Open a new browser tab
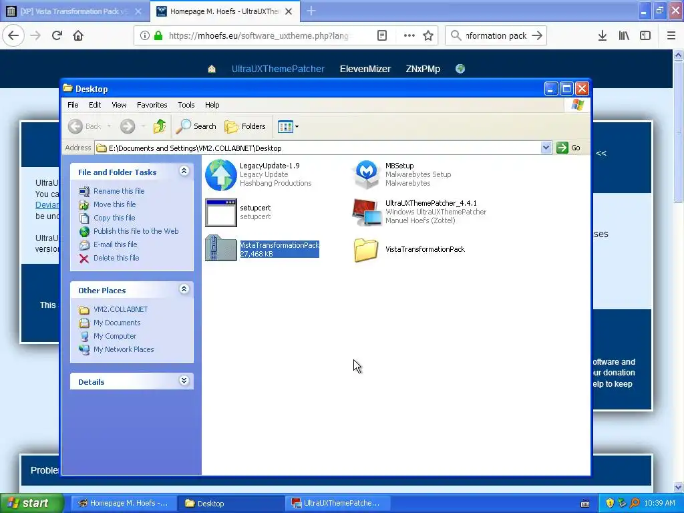Image resolution: width=684 pixels, height=513 pixels. [x=311, y=11]
